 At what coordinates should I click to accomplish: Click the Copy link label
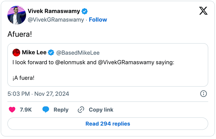coord(101,109)
